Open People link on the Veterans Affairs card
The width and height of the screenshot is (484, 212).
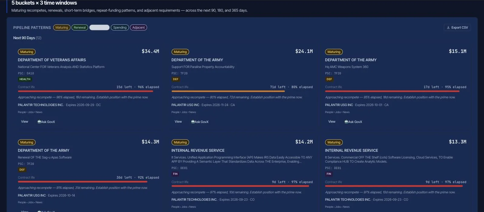click(22, 112)
